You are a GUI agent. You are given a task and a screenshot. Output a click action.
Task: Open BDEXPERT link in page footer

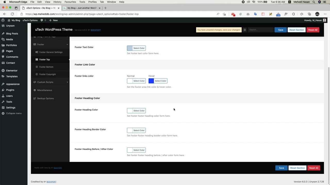tap(51, 182)
